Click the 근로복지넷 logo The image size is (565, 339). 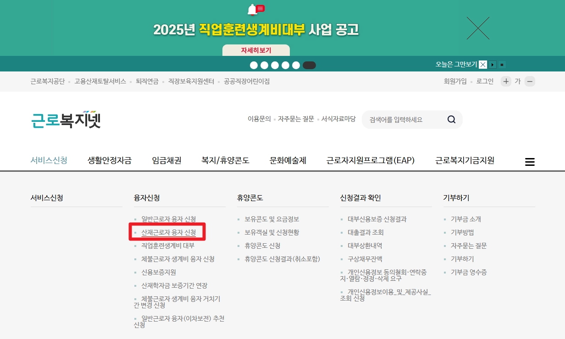point(65,119)
